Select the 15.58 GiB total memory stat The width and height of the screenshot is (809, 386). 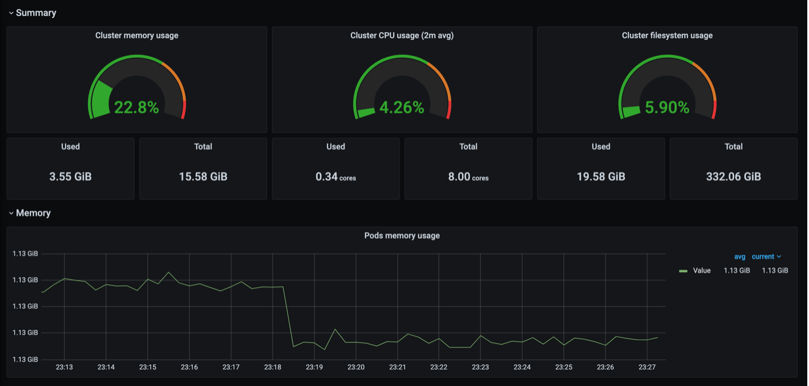203,177
